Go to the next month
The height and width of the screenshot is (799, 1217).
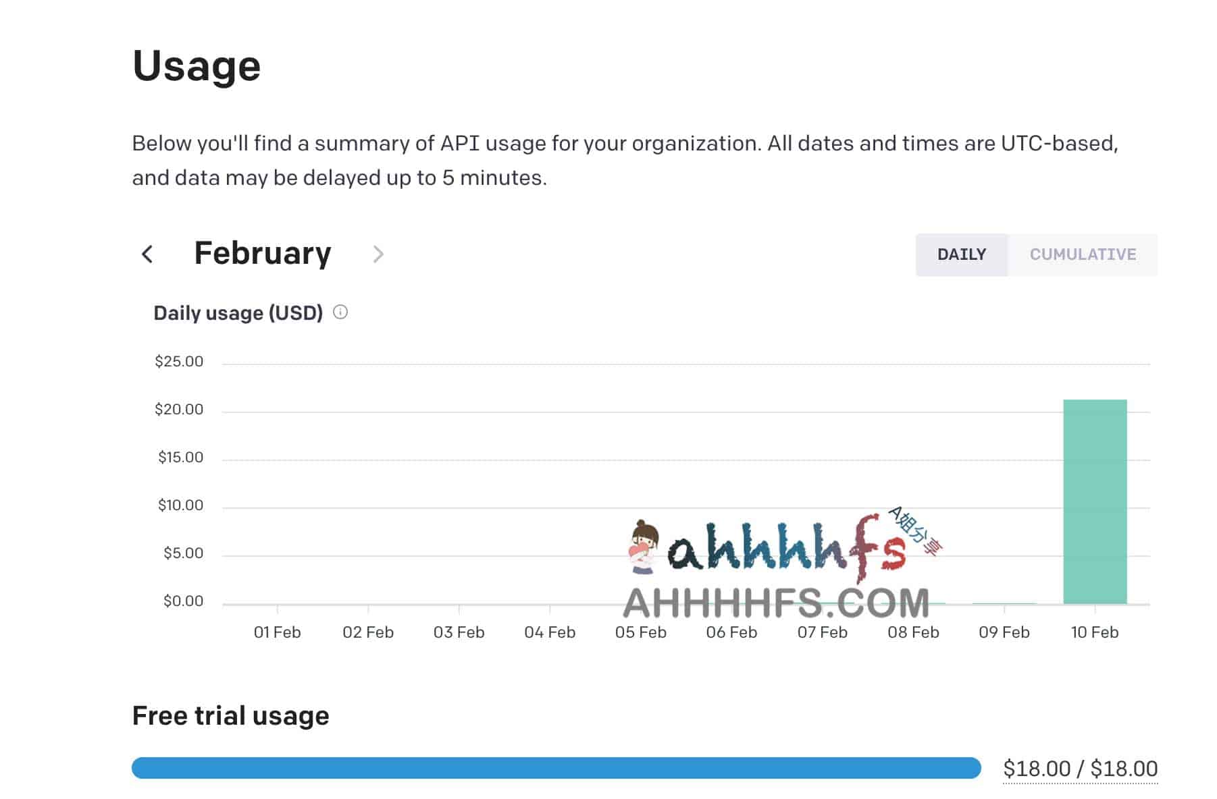point(378,254)
